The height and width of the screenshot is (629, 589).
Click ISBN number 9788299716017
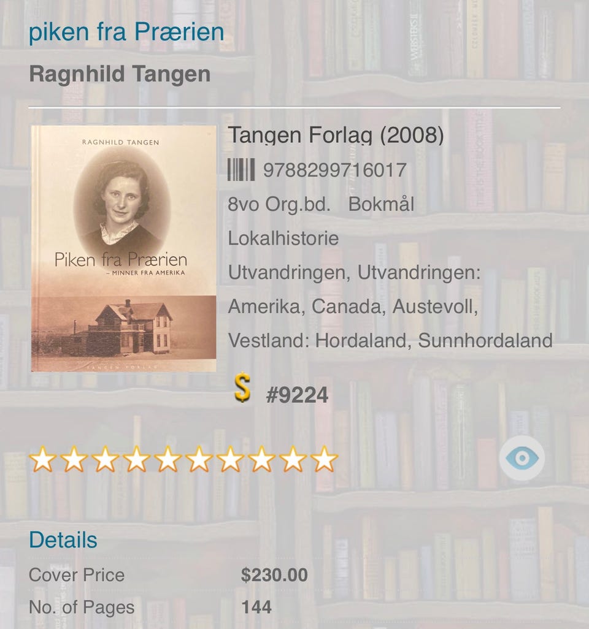click(335, 170)
